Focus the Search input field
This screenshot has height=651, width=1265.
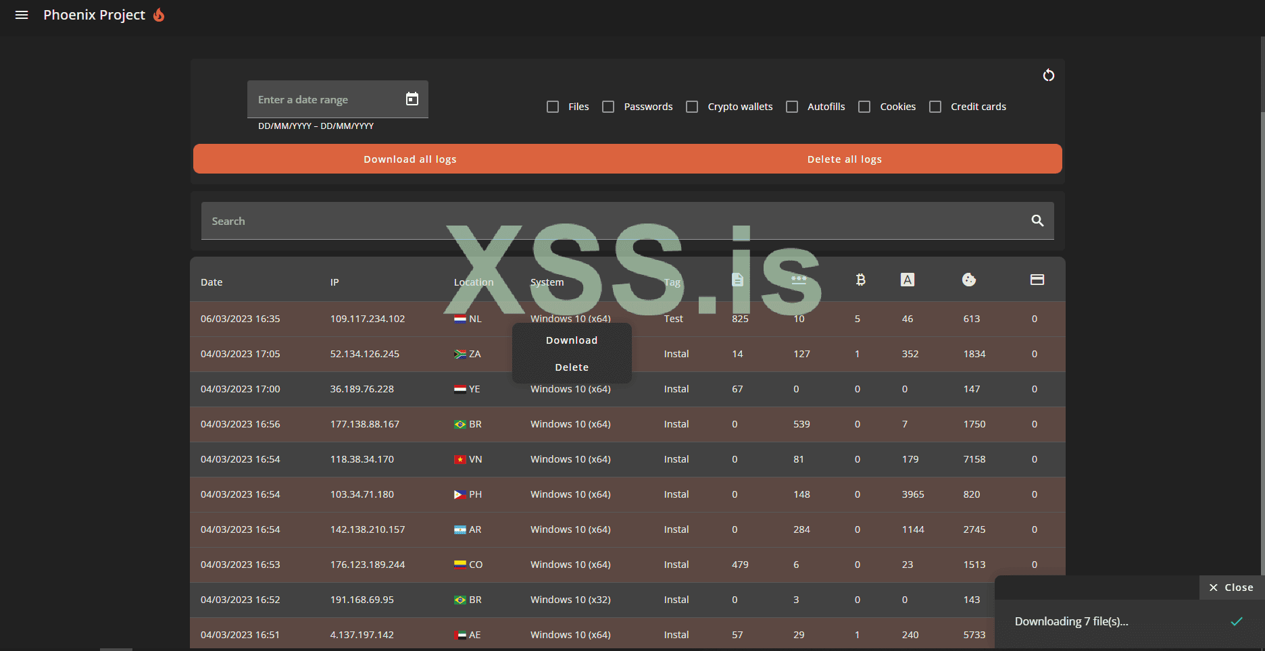pos(608,221)
